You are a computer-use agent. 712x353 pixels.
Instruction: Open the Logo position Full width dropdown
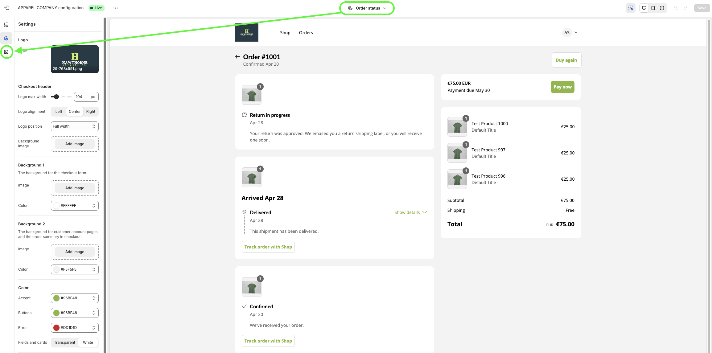click(75, 126)
